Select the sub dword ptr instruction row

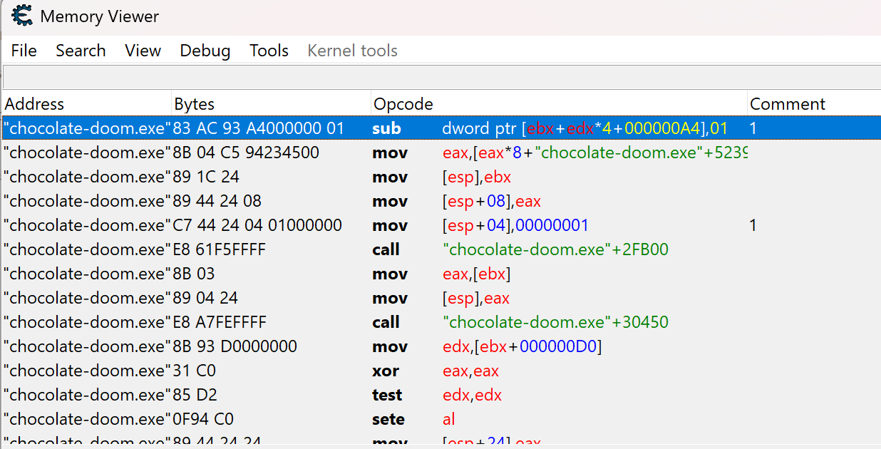click(x=441, y=128)
